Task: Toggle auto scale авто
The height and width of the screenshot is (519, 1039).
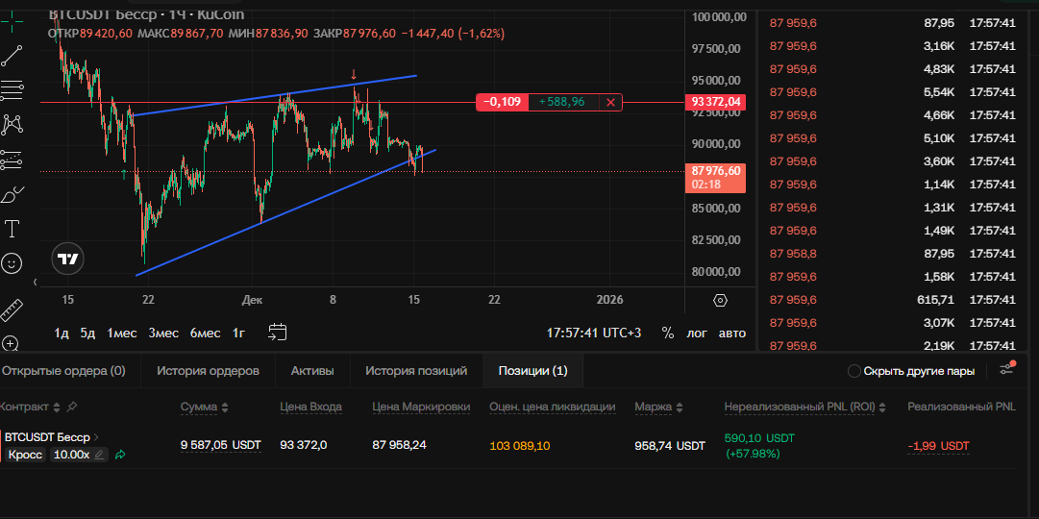Action: [x=732, y=333]
